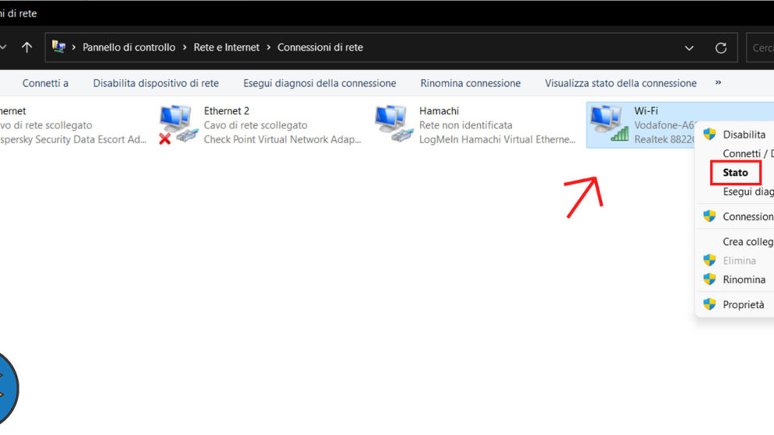Click the Control Panel icon in address bar

[x=59, y=47]
